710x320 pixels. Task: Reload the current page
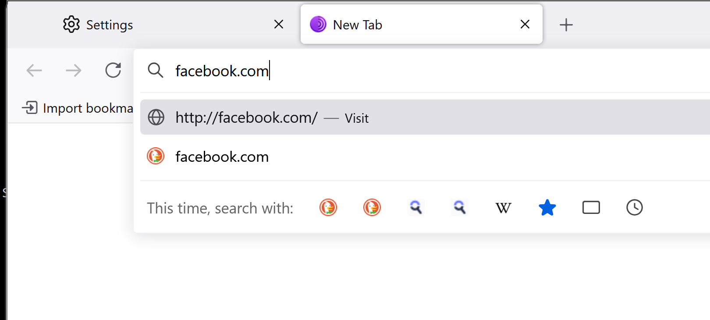[x=113, y=70]
